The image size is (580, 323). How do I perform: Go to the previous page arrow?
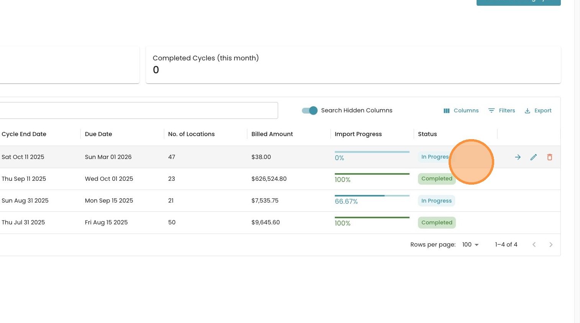tap(534, 245)
